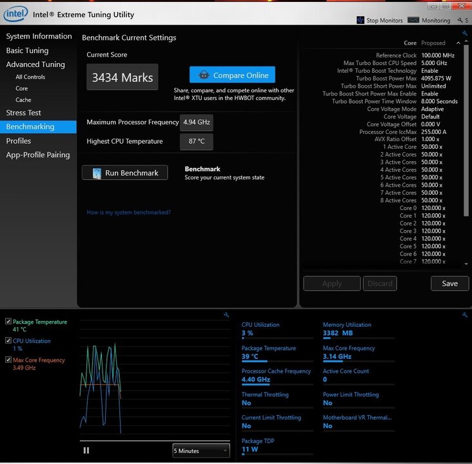
Task: Open Profiles section
Action: point(18,141)
